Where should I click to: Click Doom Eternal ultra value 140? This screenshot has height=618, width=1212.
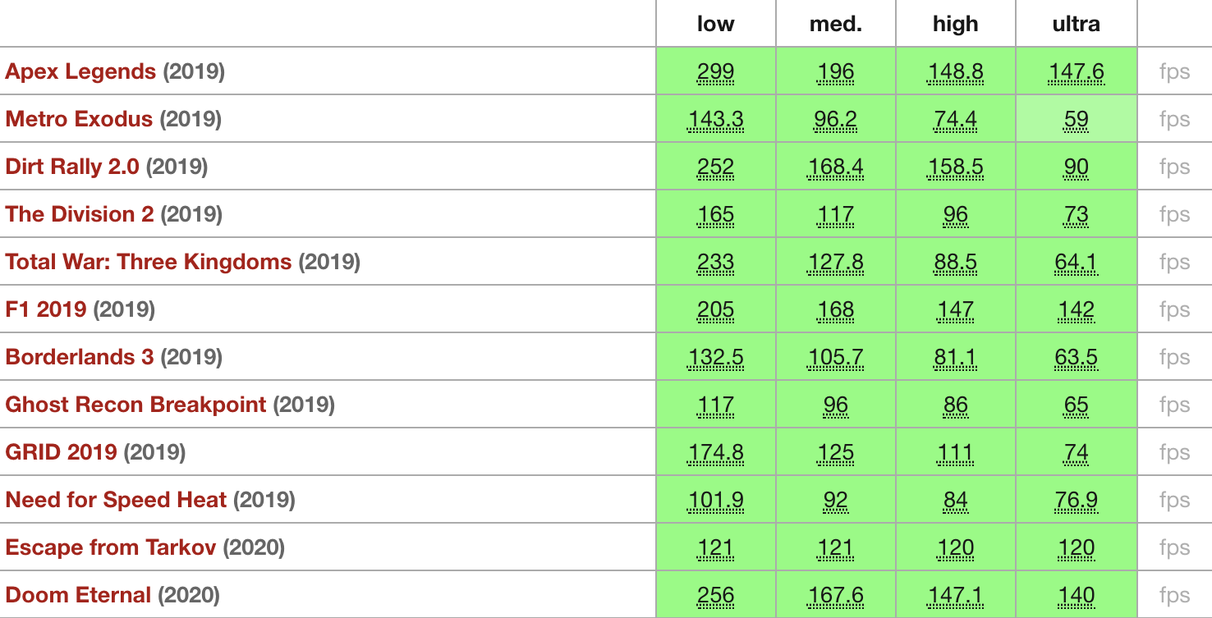point(1076,596)
